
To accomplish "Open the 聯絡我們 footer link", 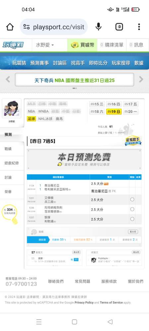I will (56, 281).
